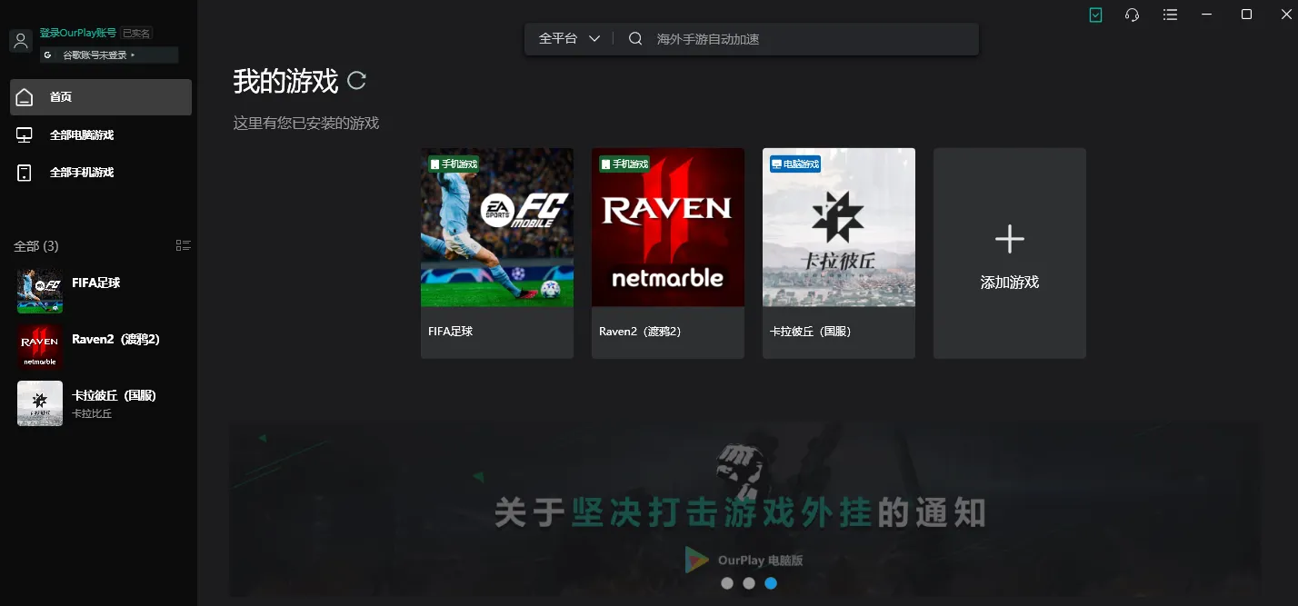
Task: Click the 添加游戏 plus card
Action: click(x=1010, y=253)
